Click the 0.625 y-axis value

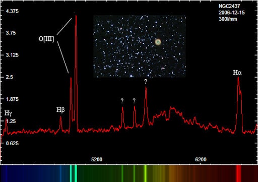(12, 143)
